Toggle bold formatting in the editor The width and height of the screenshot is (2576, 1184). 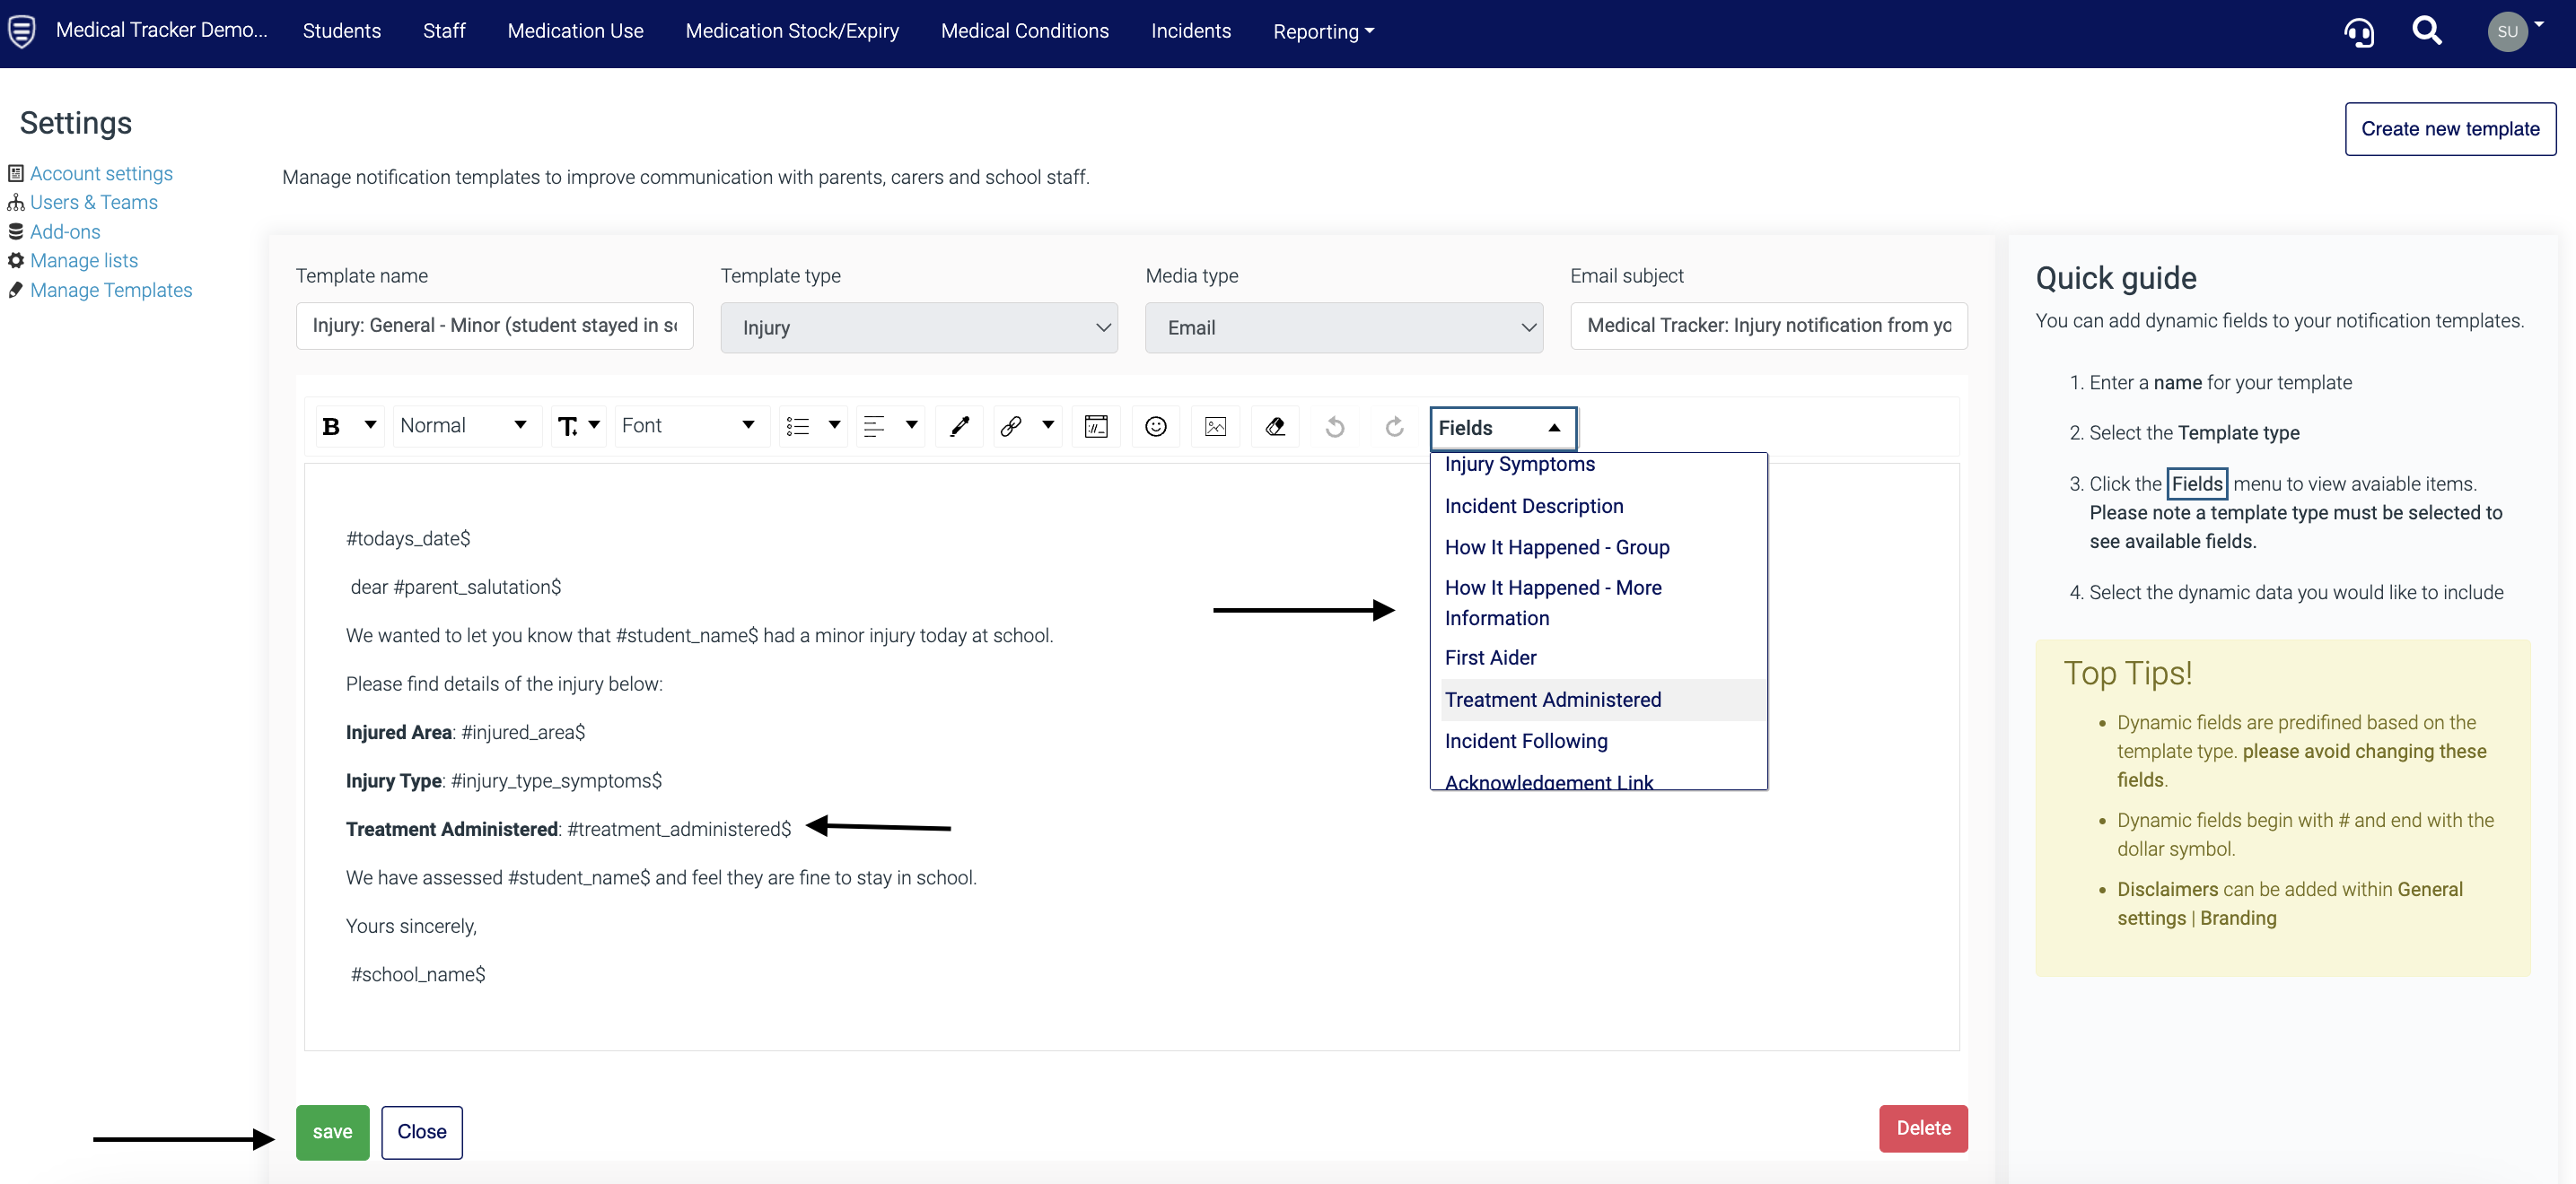coord(333,426)
